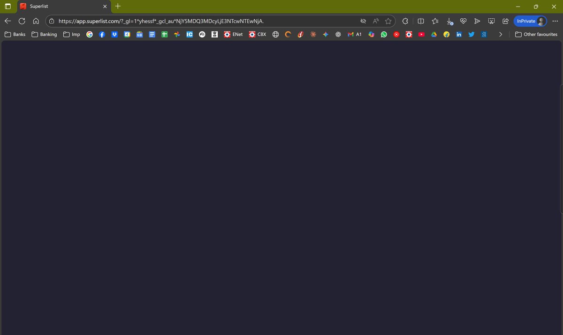The image size is (563, 335).
Task: Open the Favourites list toolbar button
Action: pyautogui.click(x=435, y=21)
